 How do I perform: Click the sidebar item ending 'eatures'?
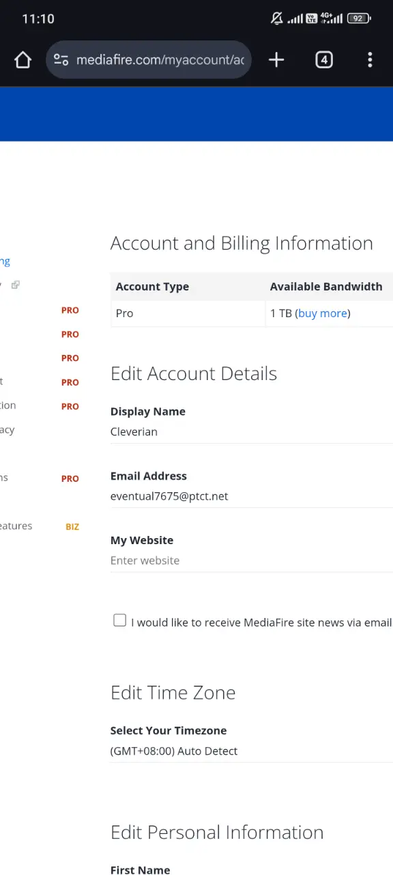coord(16,526)
